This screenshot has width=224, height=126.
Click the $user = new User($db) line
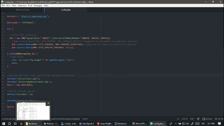(x=20, y=85)
